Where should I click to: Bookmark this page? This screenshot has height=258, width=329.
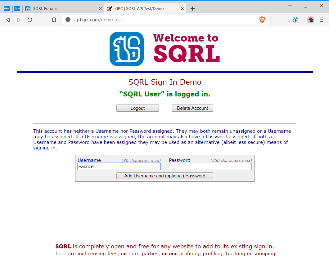tap(54, 20)
